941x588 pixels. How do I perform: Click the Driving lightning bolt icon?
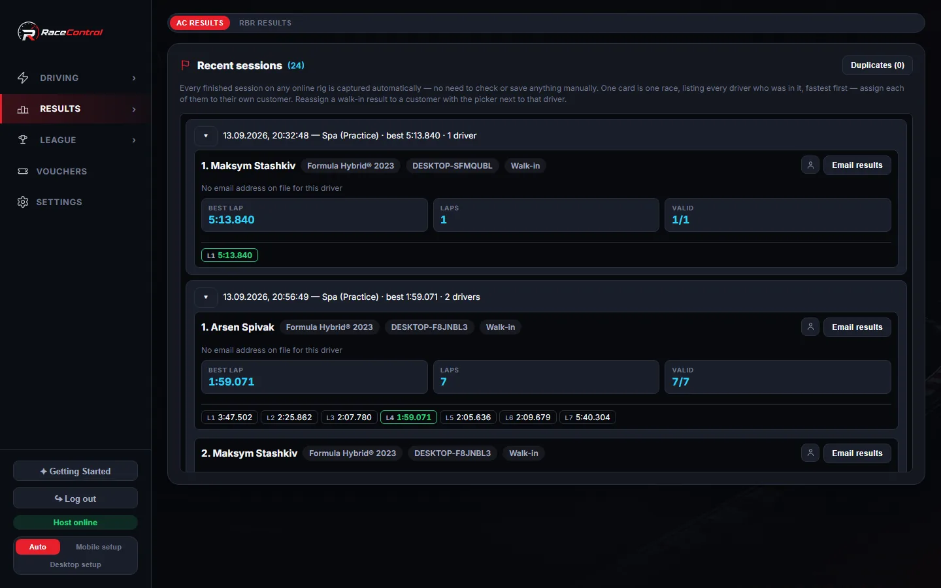pos(23,78)
